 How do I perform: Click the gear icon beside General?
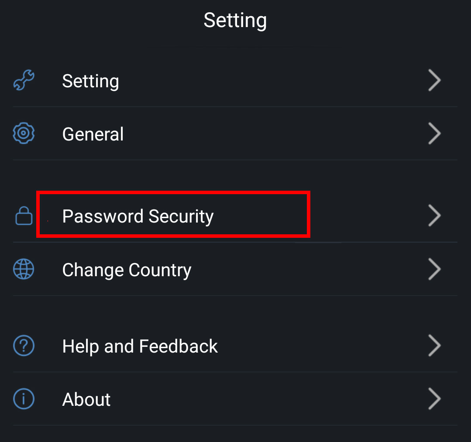pyautogui.click(x=24, y=134)
